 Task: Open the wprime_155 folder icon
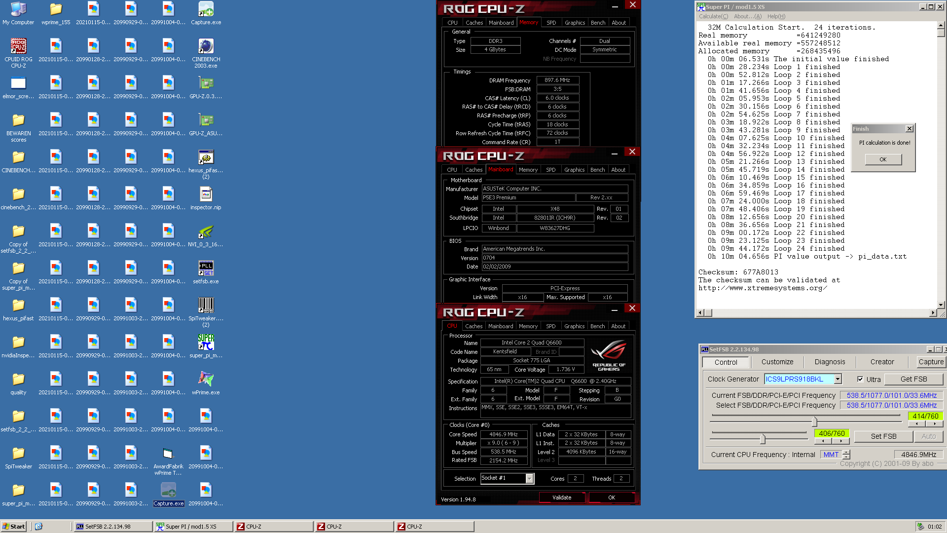(x=56, y=13)
